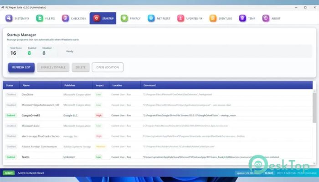Click the GoogleDriveFS command path text
The width and height of the screenshot is (319, 182).
pos(189,116)
